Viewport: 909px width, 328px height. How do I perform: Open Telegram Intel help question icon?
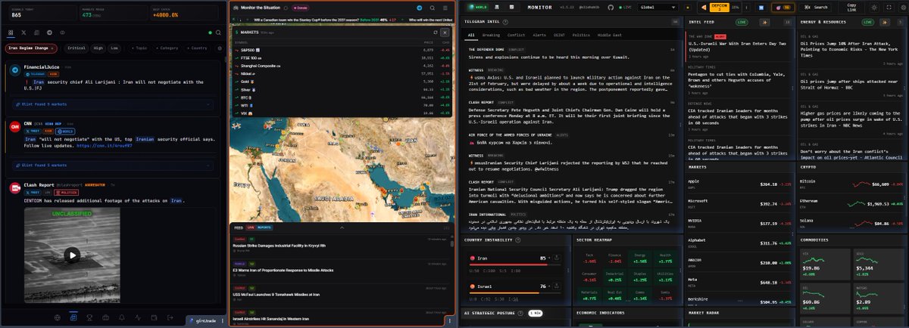[x=505, y=22]
